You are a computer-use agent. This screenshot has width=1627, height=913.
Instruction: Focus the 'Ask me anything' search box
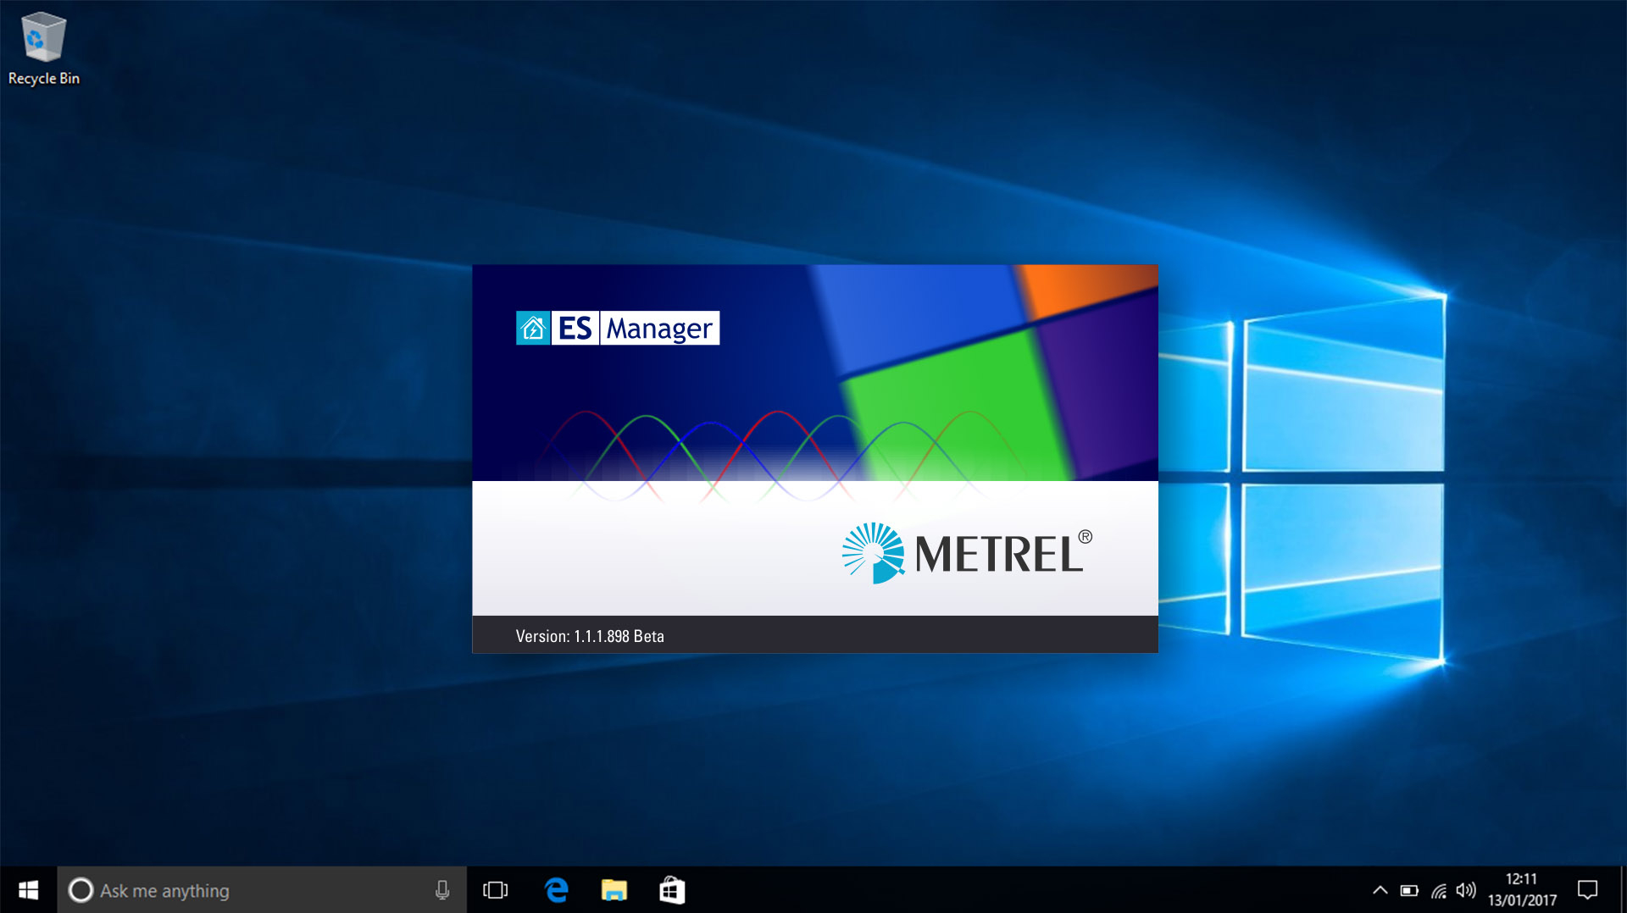pyautogui.click(x=262, y=890)
